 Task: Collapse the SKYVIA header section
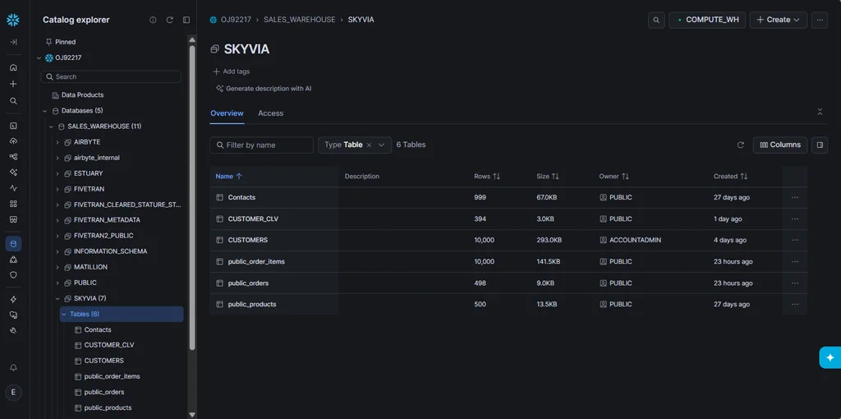tap(820, 112)
